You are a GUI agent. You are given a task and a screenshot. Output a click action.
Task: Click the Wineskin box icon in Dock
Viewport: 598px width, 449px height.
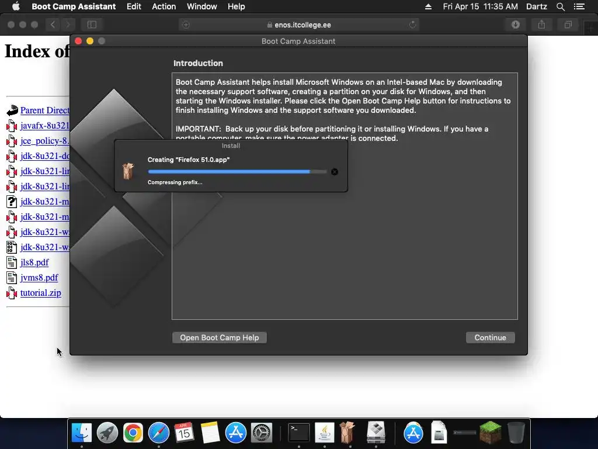[348, 433]
